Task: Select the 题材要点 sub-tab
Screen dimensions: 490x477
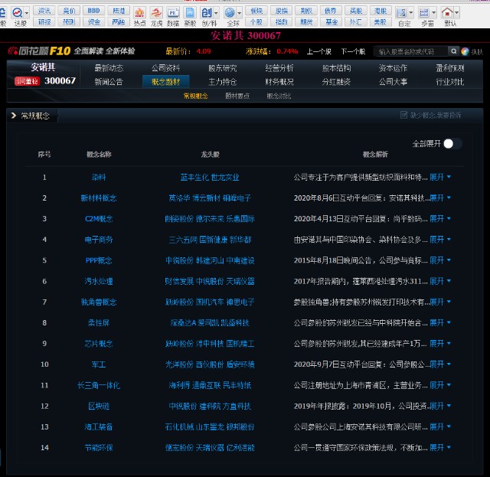Action: point(237,96)
